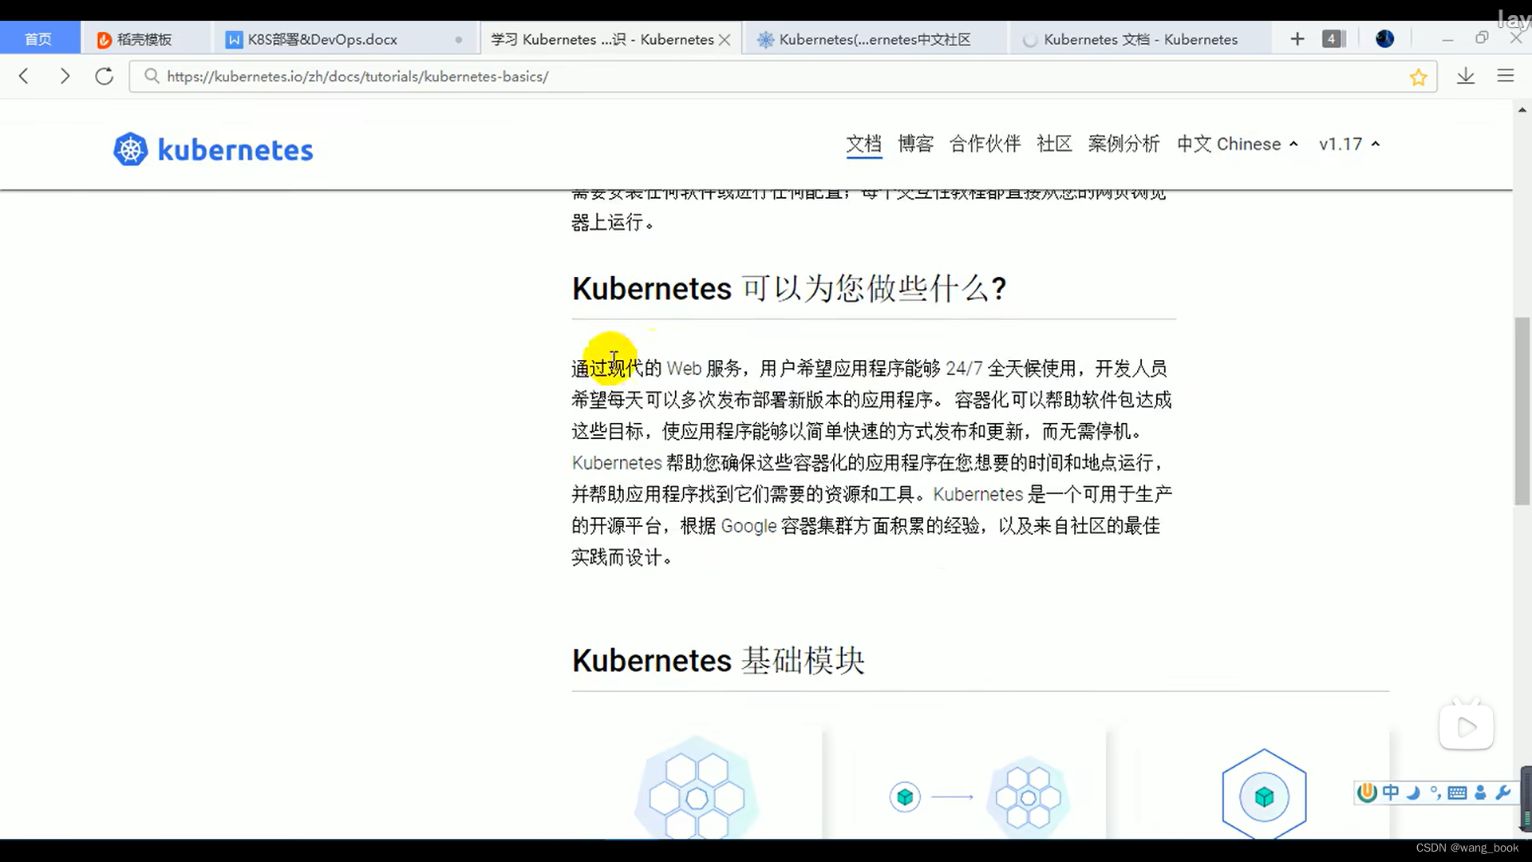Reload the current page
Screen dimensions: 1532x862
point(104,76)
